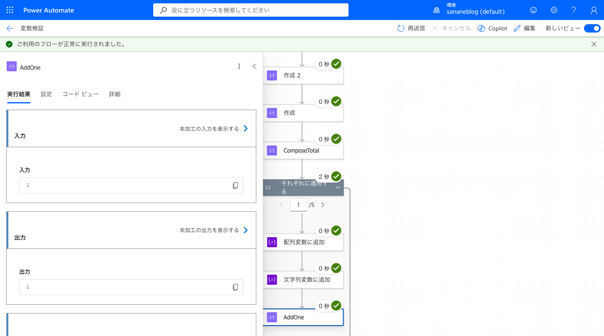Click the 再送信 button
Viewport: 604px width, 336px height.
point(411,28)
